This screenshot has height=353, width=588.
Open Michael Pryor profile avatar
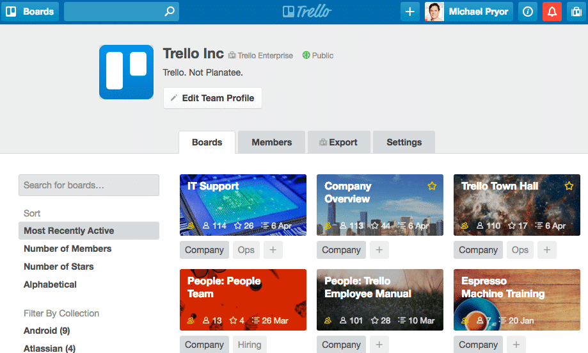pos(434,12)
